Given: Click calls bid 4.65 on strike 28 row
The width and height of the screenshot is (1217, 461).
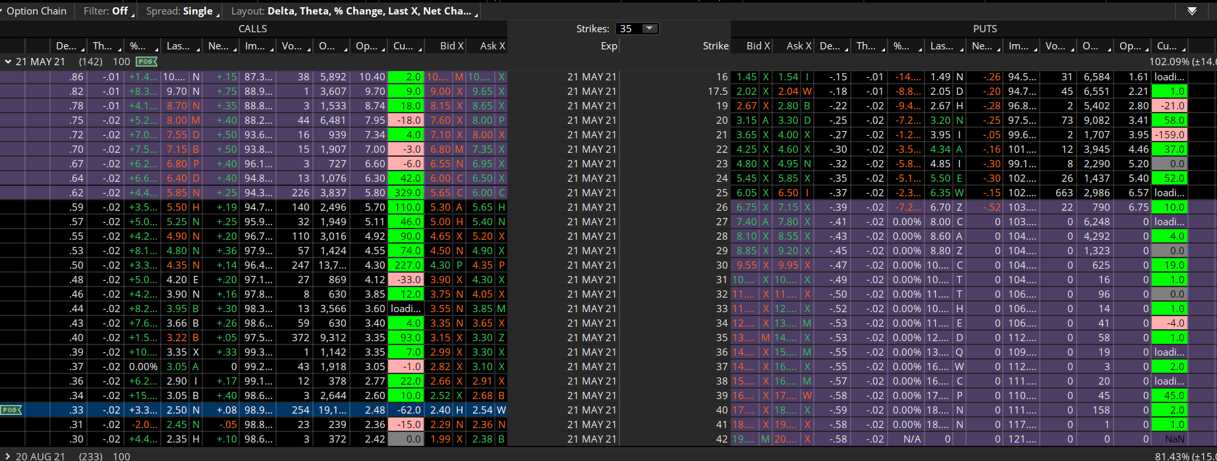Looking at the screenshot, I should [441, 236].
